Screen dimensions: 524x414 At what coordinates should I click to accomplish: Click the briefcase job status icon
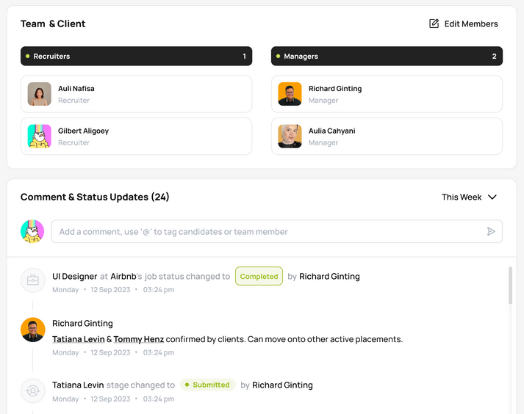coord(33,280)
